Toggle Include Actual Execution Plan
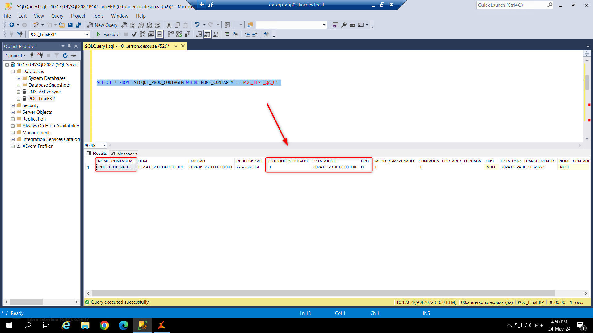Screen dimensions: 593x333 (x=171, y=34)
